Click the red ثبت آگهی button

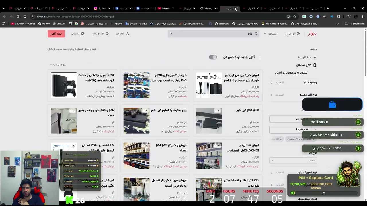point(56,34)
